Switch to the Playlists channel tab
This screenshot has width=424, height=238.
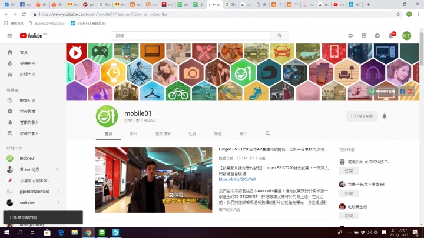pyautogui.click(x=163, y=133)
